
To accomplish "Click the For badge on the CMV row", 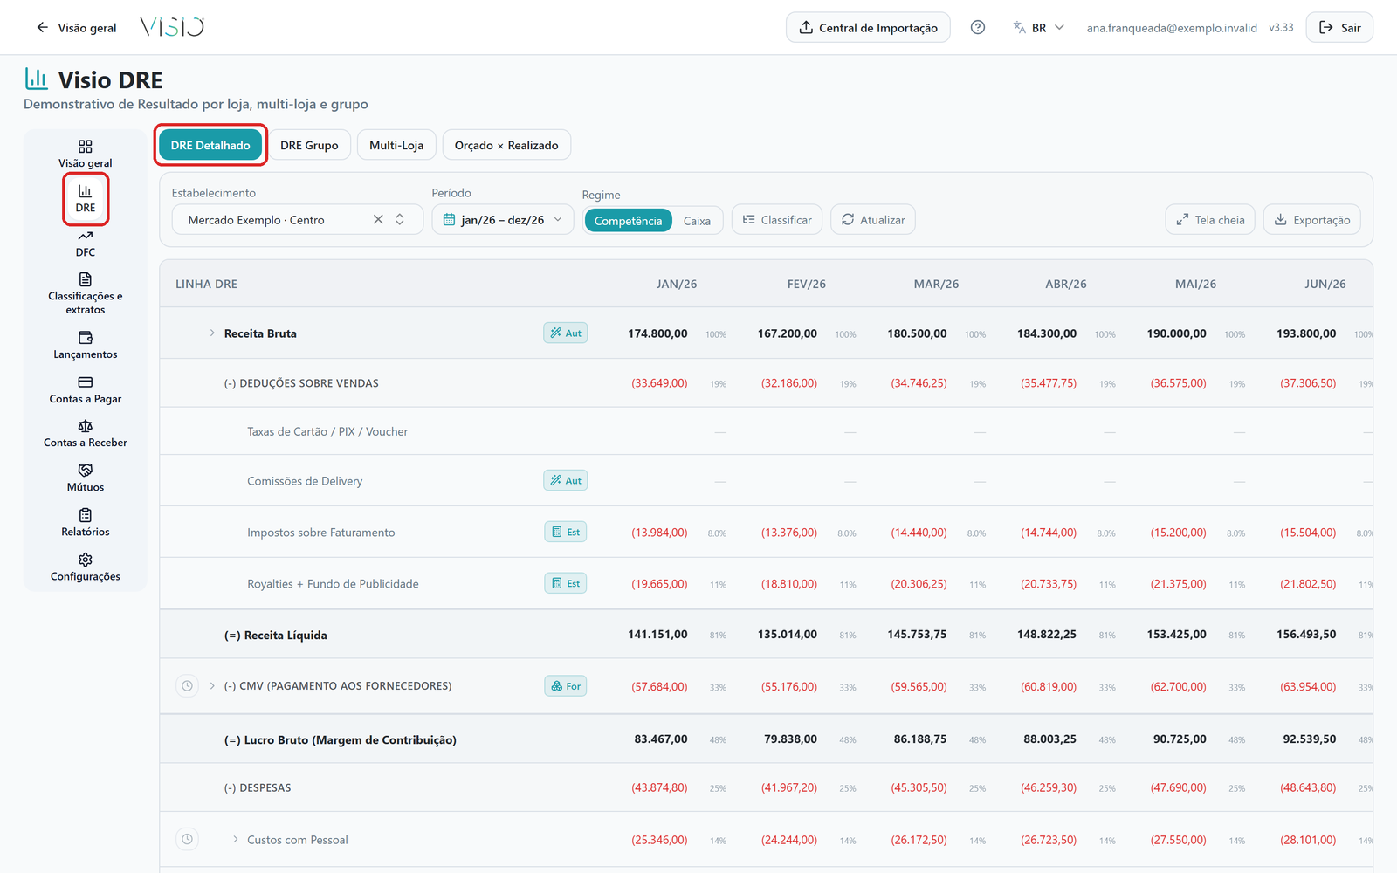I will tap(566, 686).
